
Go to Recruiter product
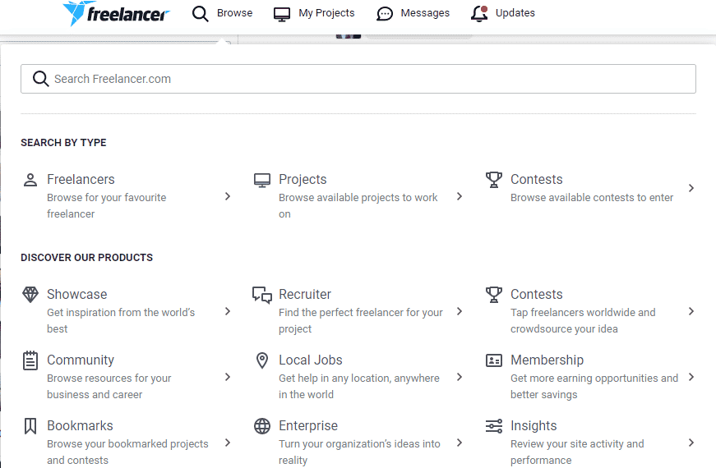[305, 294]
